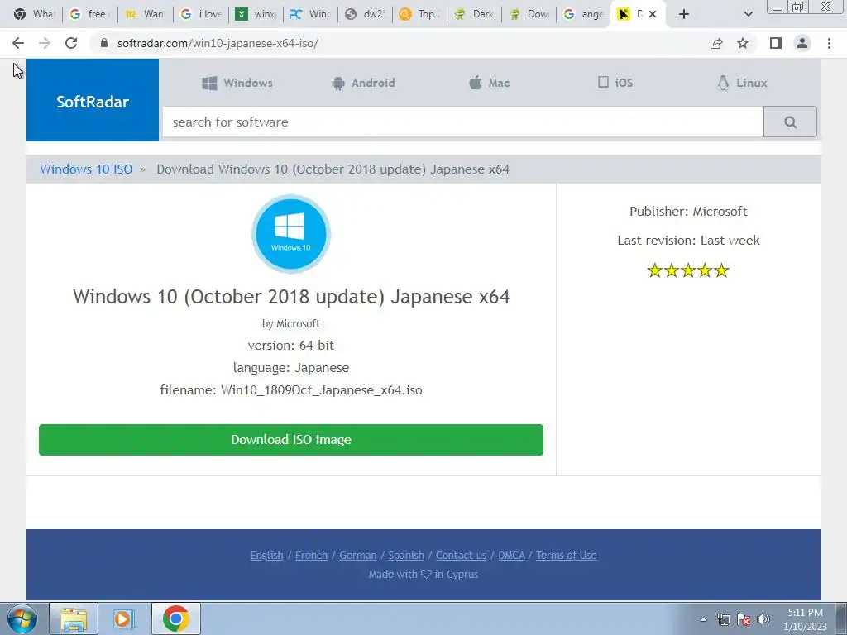Switch to the "free" Google tab

[x=89, y=15]
